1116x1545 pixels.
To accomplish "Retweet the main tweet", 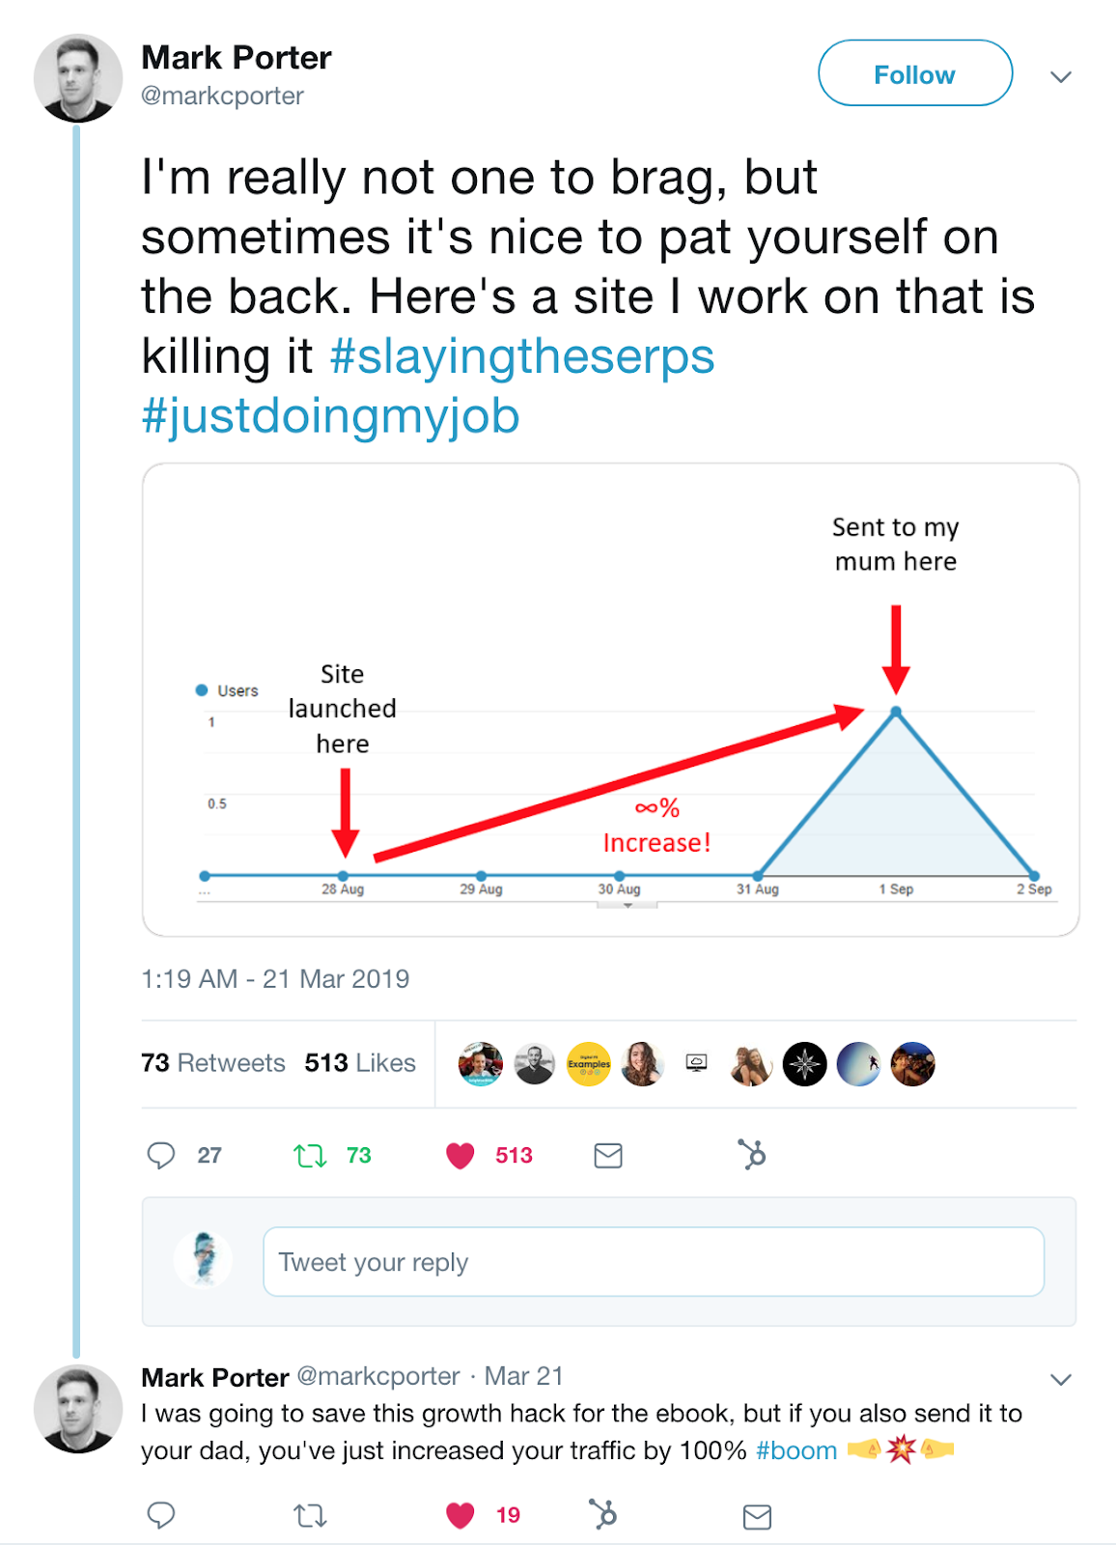I will click(x=310, y=1155).
